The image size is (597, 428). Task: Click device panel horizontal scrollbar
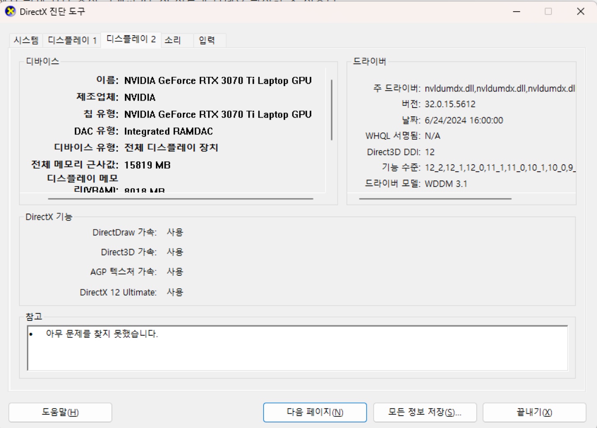pos(180,199)
